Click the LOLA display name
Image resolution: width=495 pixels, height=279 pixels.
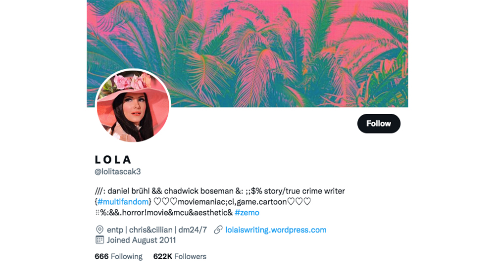113,160
